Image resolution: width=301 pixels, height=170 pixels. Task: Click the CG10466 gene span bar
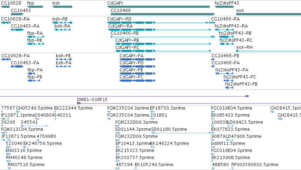click(163, 14)
